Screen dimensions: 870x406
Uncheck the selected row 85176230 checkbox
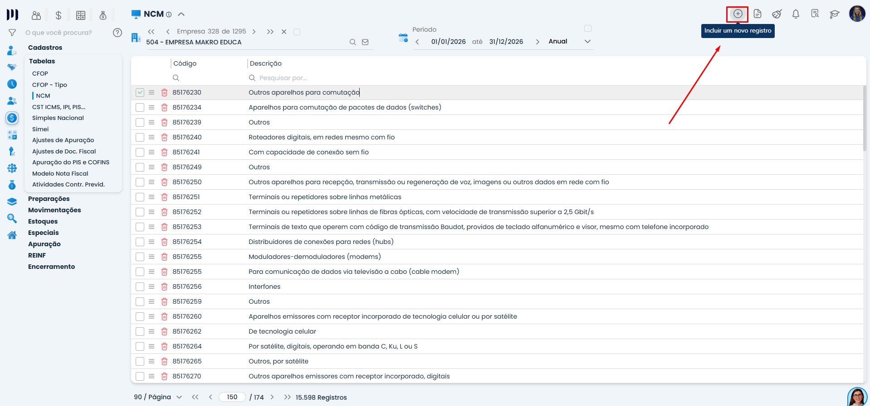(140, 93)
